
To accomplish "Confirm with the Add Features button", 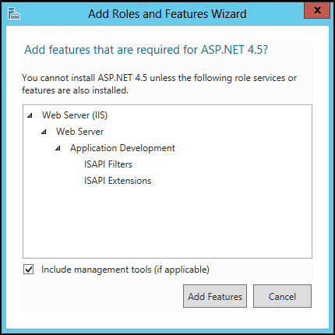I will tap(215, 296).
